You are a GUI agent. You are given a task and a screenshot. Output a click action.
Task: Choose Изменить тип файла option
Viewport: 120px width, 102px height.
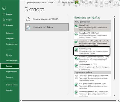47,27
